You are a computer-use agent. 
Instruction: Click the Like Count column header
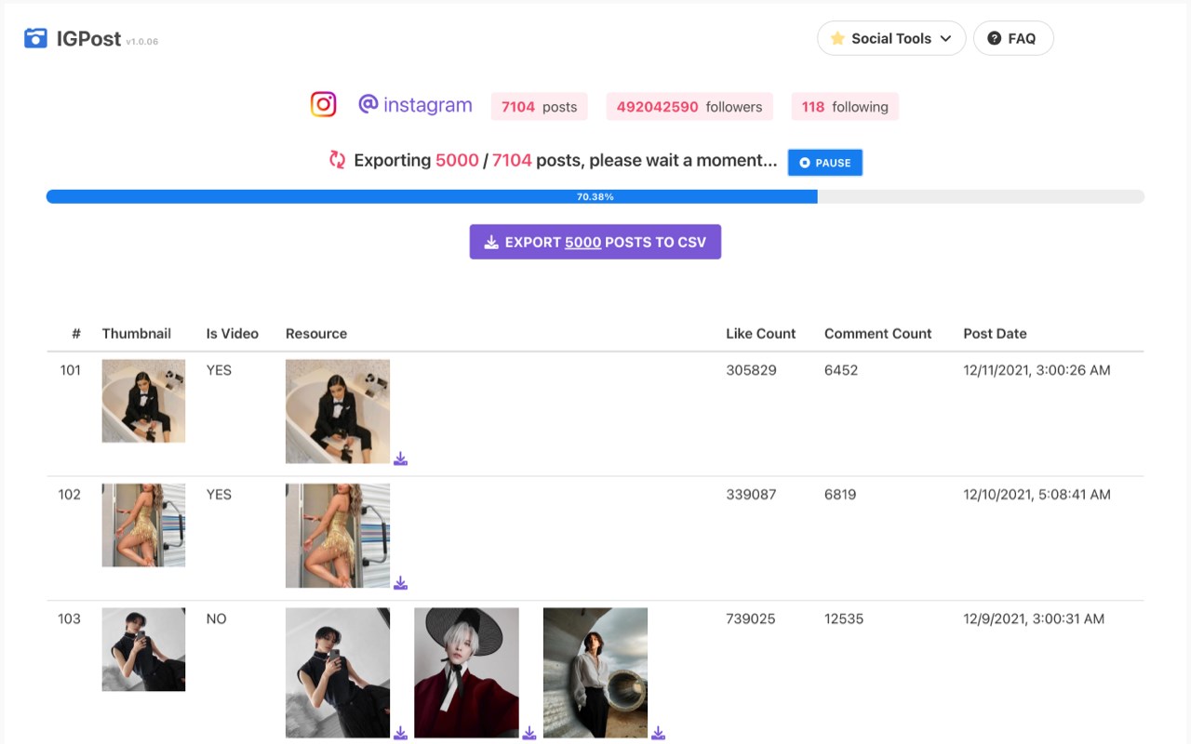tap(761, 333)
